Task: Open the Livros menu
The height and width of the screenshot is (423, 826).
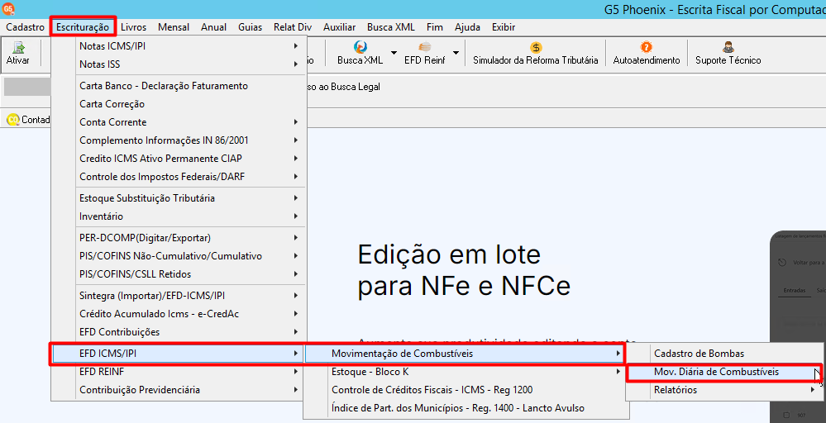Action: coord(133,26)
